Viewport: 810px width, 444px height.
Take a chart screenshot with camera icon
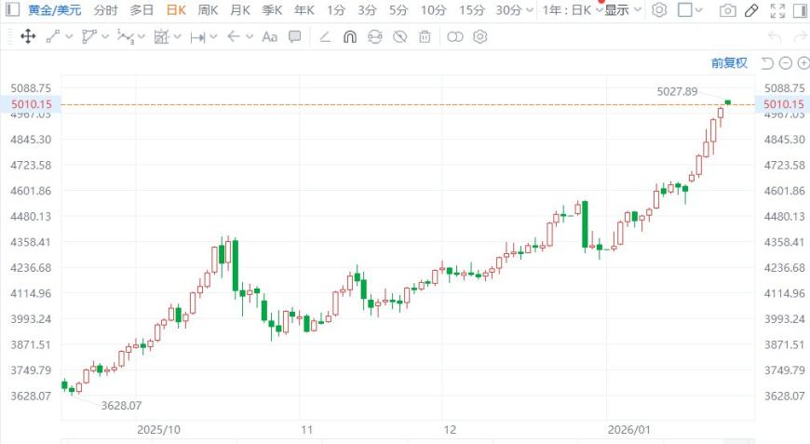click(x=727, y=10)
